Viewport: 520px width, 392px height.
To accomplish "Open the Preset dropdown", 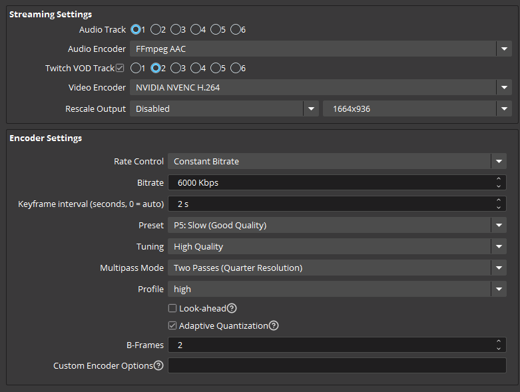I will 338,225.
